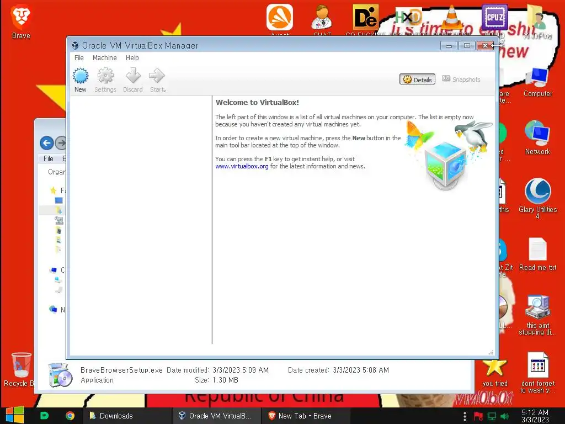565x424 pixels.
Task: Select the HxD hex editor desktop icon
Action: click(x=408, y=17)
